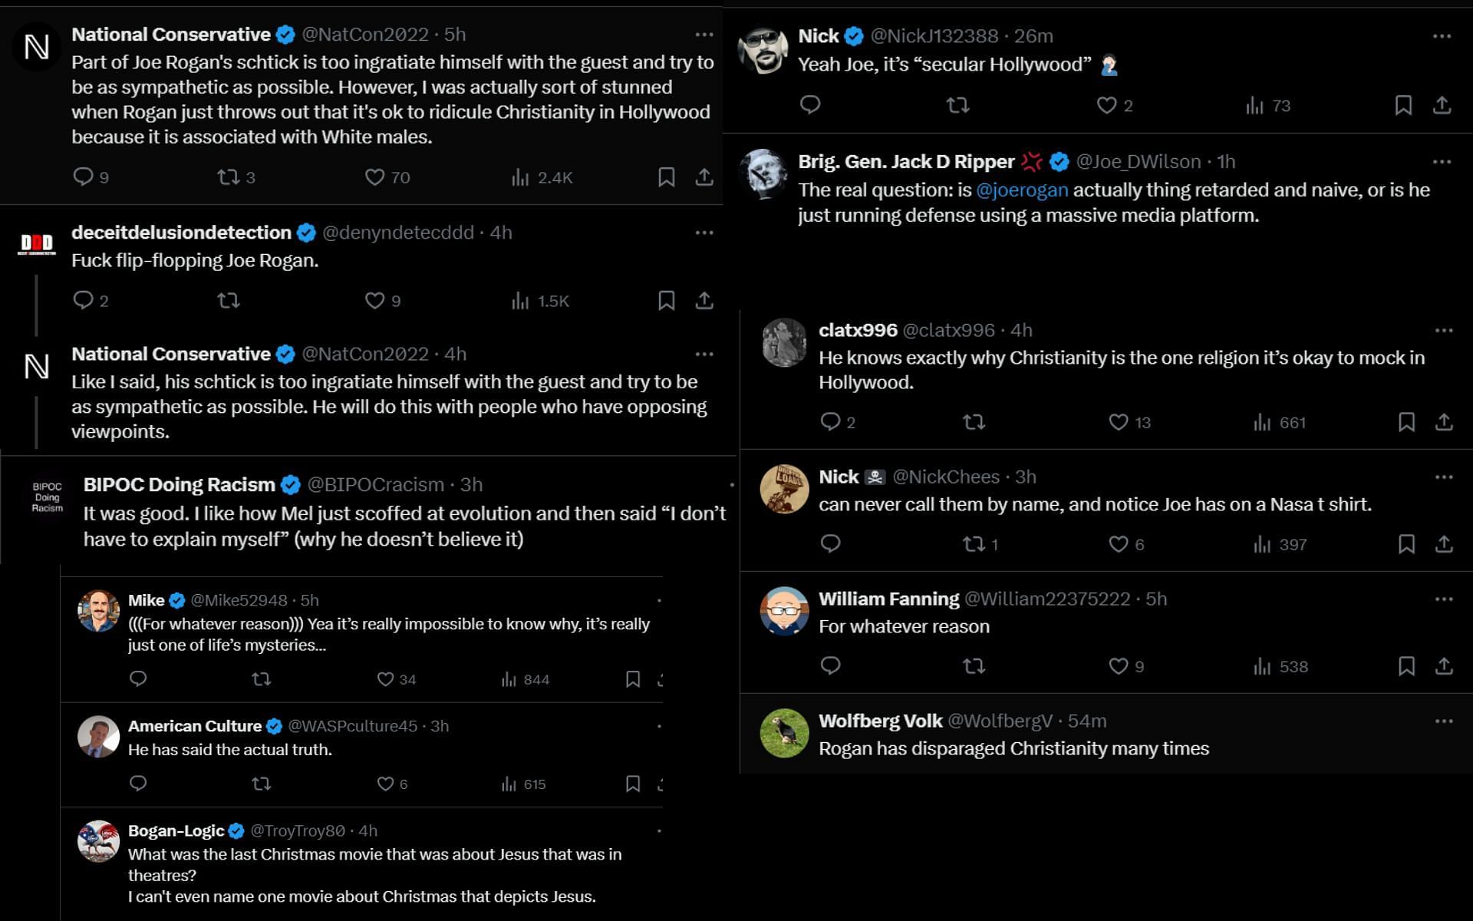The width and height of the screenshot is (1473, 921).
Task: Click the verified badge on NatCon2022 profile
Action: 283,34
